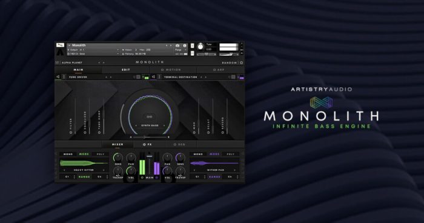Toggle the MOD effect power button
The height and width of the screenshot is (223, 424).
point(194,133)
